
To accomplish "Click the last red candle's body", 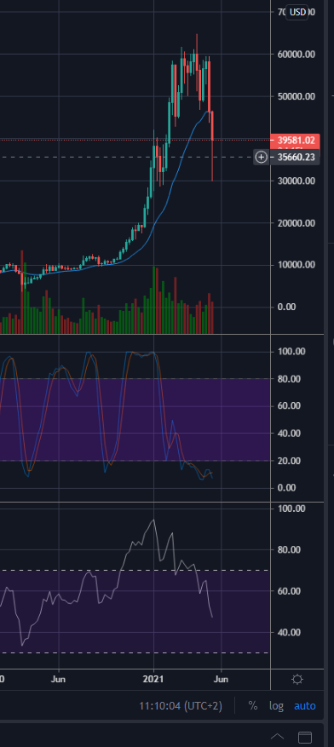I will [x=212, y=126].
